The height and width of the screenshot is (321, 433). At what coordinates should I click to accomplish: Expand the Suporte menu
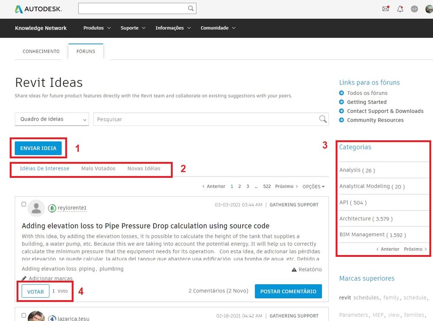tap(133, 28)
